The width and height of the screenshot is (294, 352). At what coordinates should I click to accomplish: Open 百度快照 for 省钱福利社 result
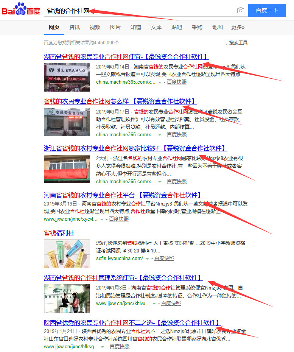click(164, 259)
